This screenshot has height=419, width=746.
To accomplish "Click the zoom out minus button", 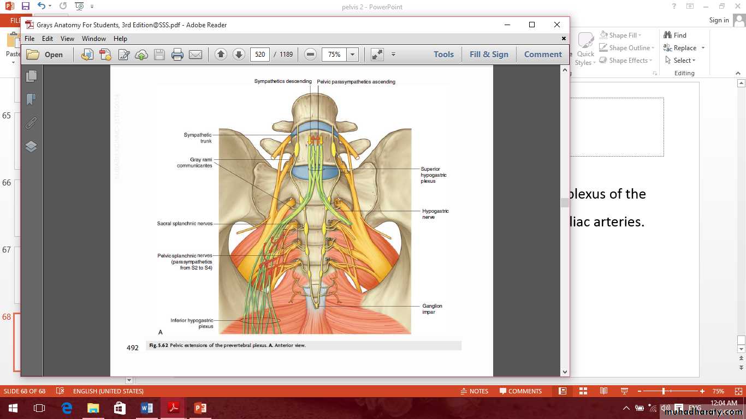I will [x=310, y=55].
